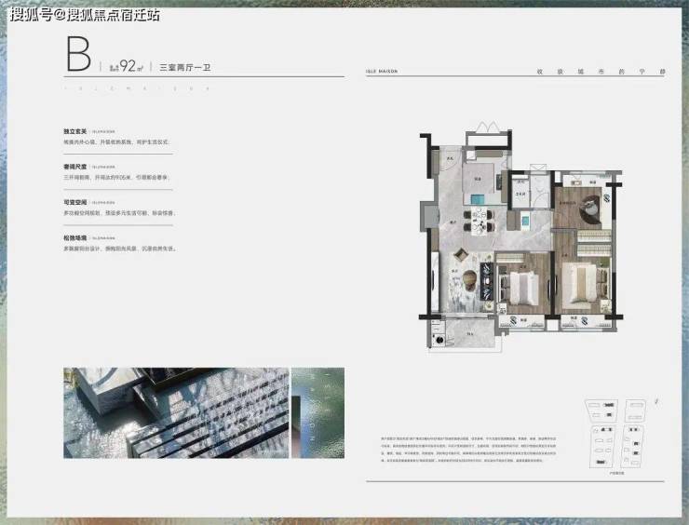Click the 松弛场境 feature heading
Viewport: 689px width, 525px height.
tap(76, 238)
